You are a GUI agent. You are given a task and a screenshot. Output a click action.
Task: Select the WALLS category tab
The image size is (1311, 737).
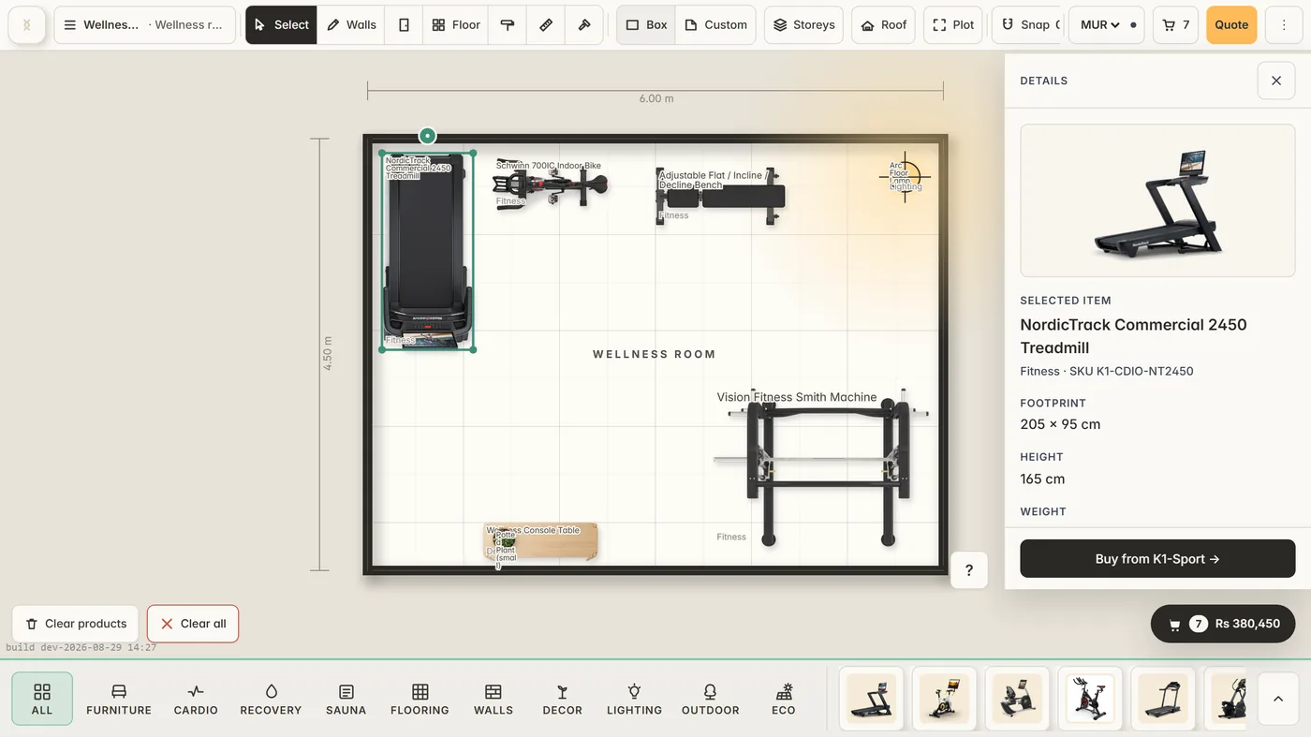[x=493, y=699]
